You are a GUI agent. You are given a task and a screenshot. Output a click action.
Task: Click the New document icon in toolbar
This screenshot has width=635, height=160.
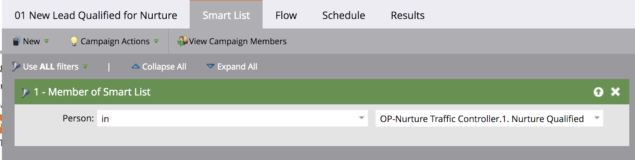tap(16, 42)
